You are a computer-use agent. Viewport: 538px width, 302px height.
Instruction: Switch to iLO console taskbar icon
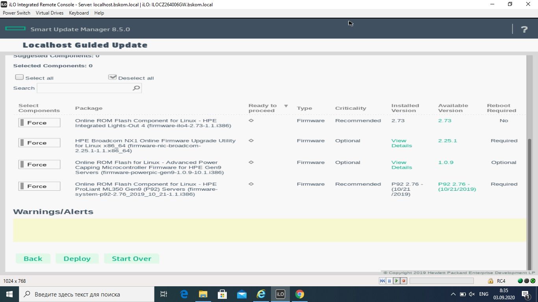tap(280, 294)
